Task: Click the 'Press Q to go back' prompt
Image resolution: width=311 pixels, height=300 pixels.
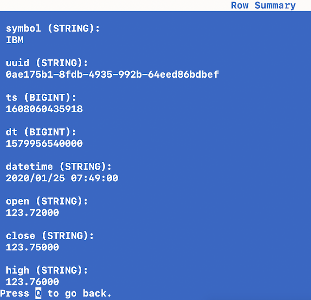Action: (x=56, y=293)
